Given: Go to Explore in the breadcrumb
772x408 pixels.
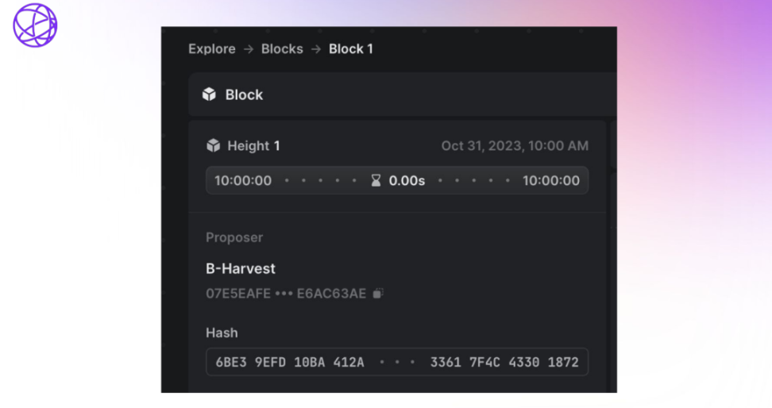Looking at the screenshot, I should (x=212, y=49).
